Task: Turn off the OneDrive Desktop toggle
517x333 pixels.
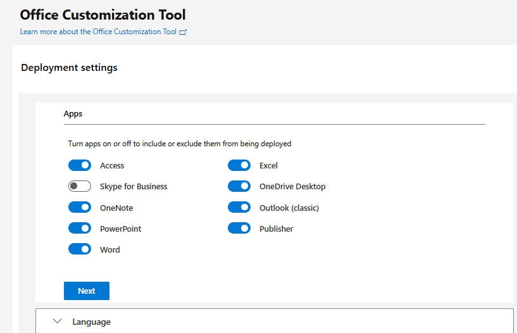Action: (x=239, y=187)
